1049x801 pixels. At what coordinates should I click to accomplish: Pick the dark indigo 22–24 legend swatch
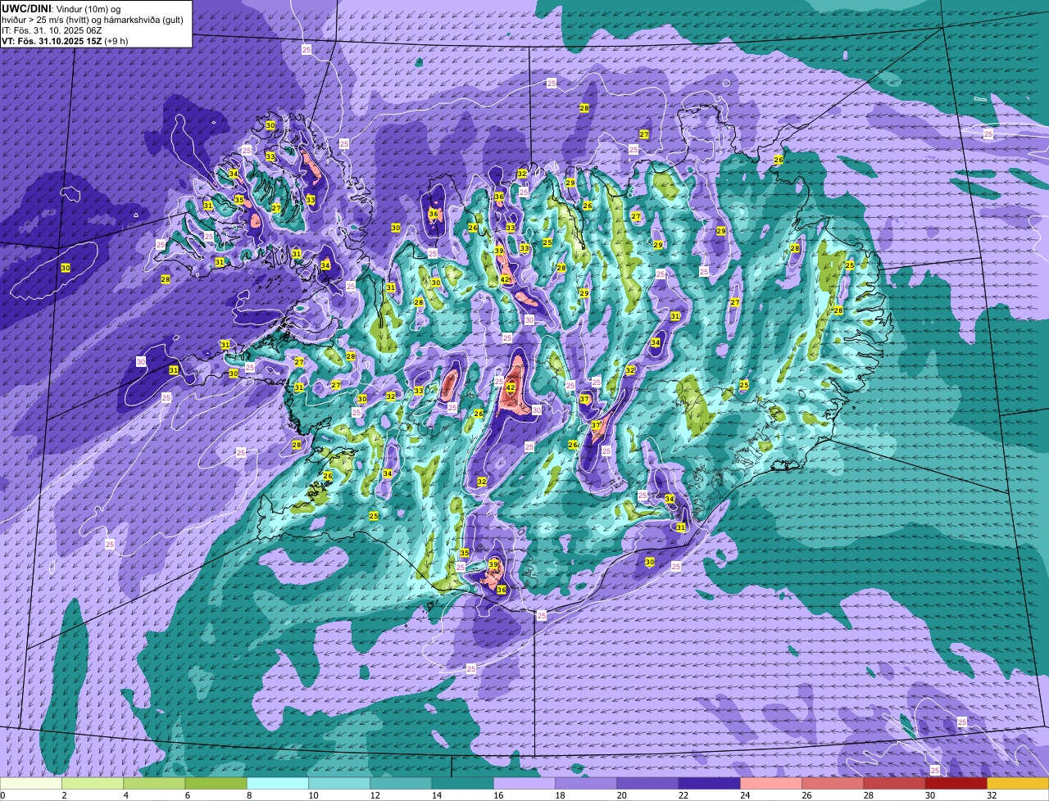[x=709, y=783]
